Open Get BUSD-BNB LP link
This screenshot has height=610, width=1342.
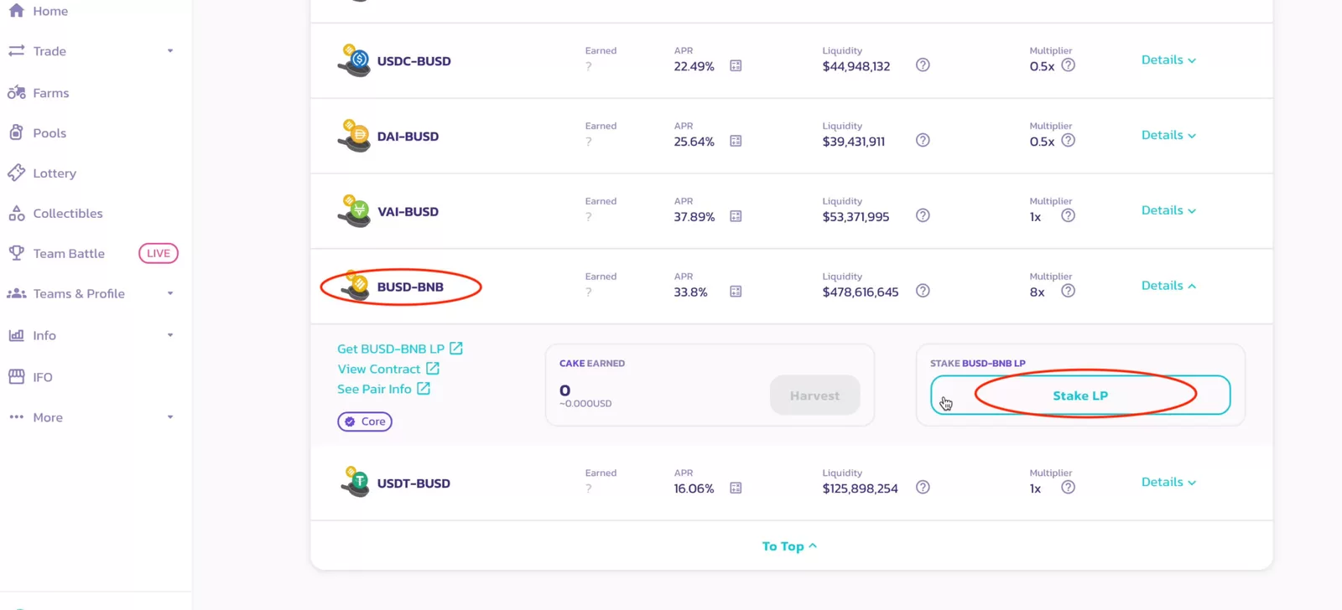(x=400, y=349)
